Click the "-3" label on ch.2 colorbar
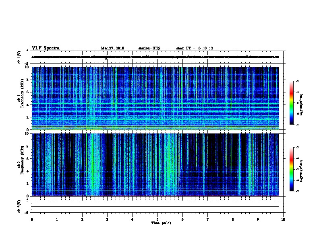319x246 pixels. coord(297,148)
